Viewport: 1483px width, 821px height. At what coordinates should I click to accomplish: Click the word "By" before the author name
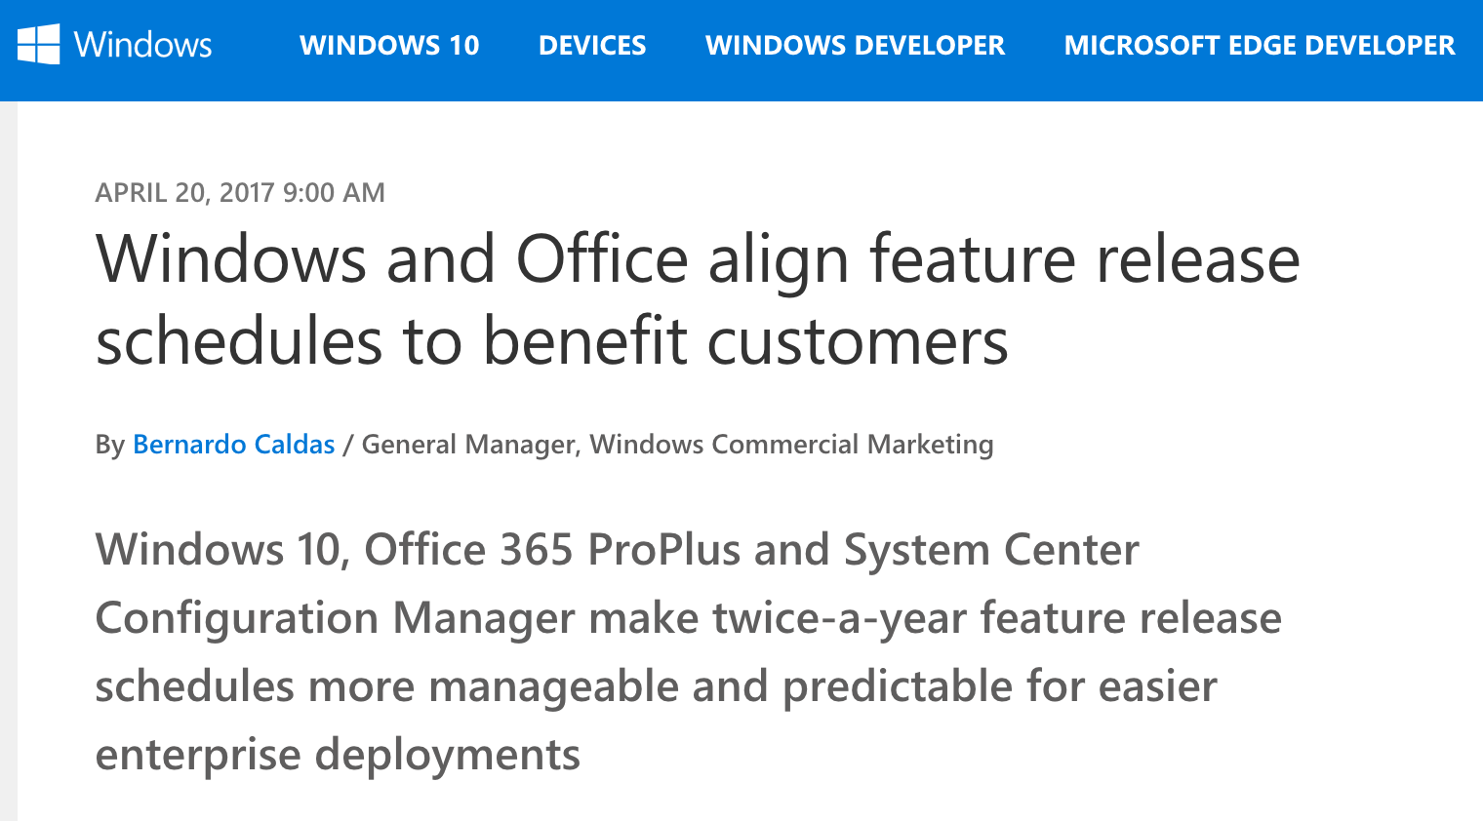[x=109, y=445]
